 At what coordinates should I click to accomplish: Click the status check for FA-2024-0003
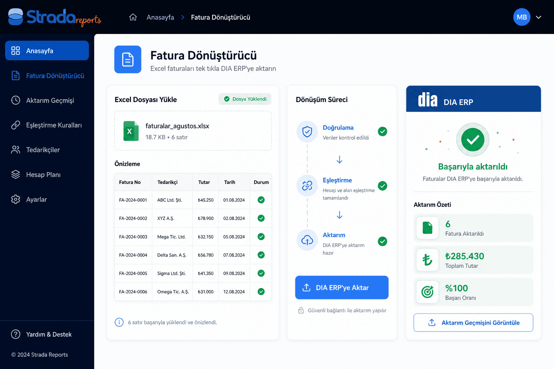click(261, 237)
